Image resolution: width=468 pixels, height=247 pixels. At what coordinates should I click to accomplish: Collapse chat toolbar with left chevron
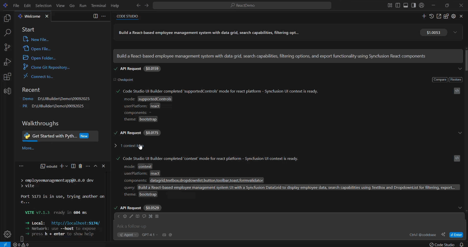pos(118,216)
